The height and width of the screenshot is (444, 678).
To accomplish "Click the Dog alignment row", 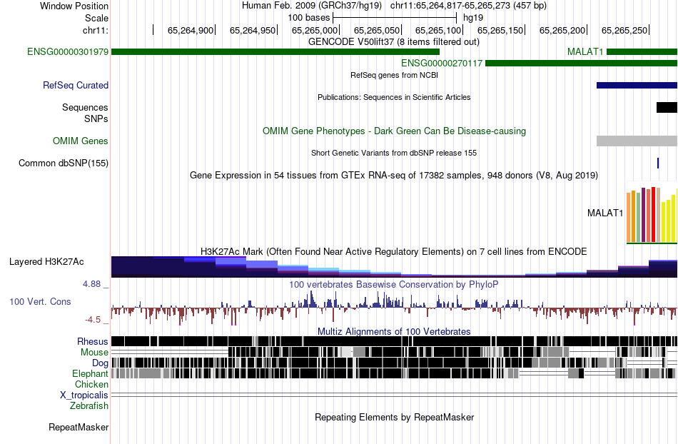I will tap(395, 363).
